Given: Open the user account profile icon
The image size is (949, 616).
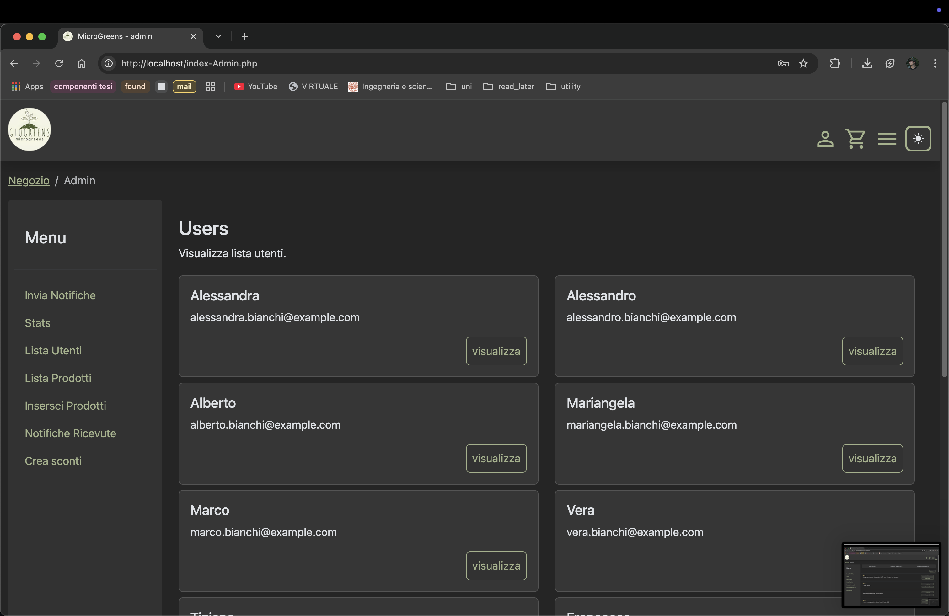Looking at the screenshot, I should pyautogui.click(x=825, y=139).
